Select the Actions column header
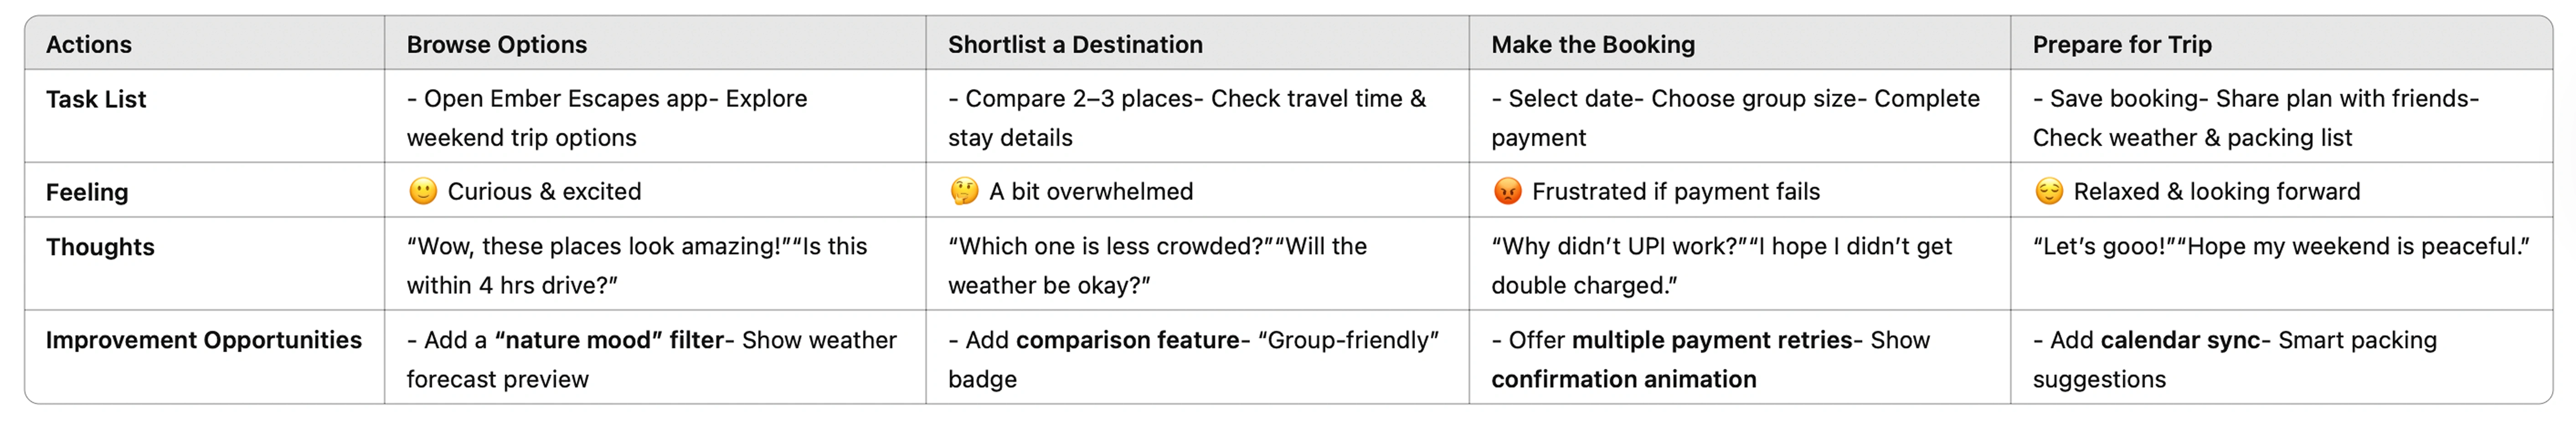This screenshot has width=2576, height=423. coord(89,44)
